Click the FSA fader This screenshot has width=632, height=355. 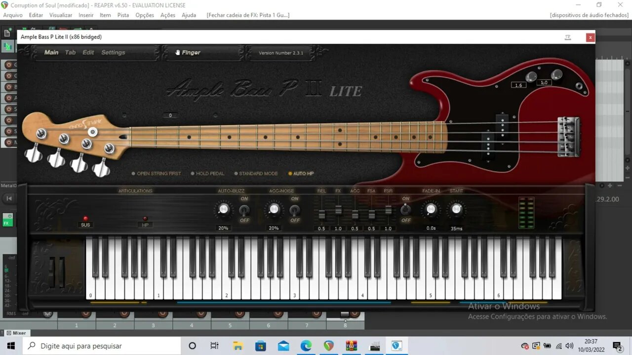(x=372, y=214)
